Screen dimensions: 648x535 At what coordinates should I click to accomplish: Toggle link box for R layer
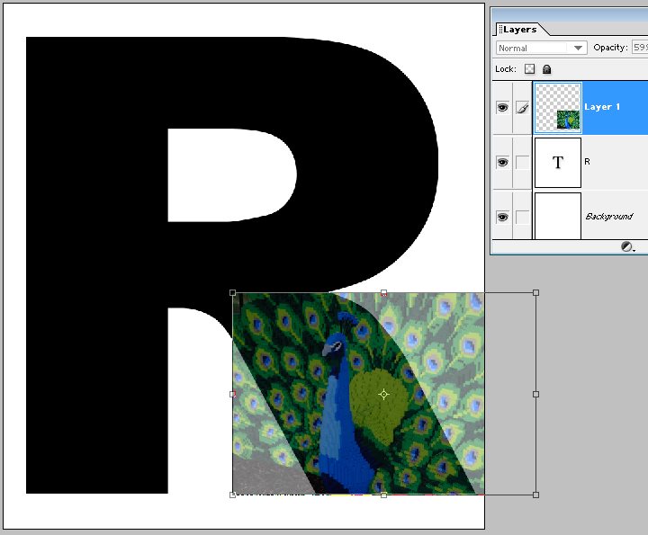523,162
